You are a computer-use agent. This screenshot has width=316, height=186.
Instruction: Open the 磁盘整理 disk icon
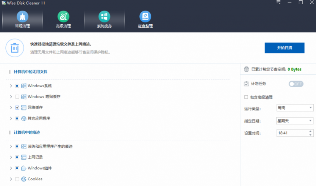coord(145,17)
